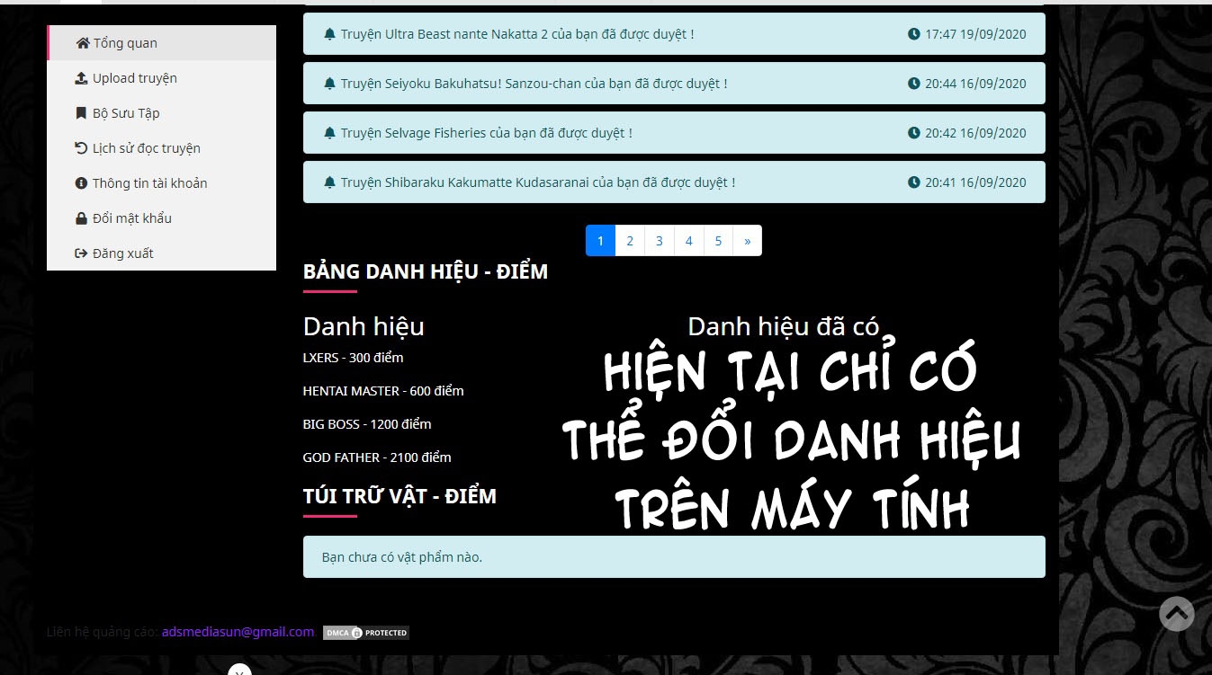The image size is (1212, 675).
Task: Click the lock icon beside Đổi mật khẩu
Action: (x=80, y=218)
